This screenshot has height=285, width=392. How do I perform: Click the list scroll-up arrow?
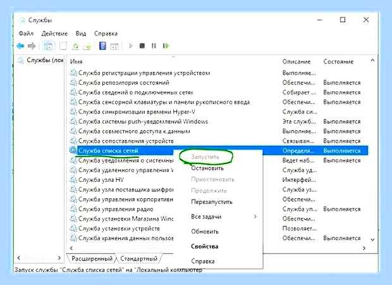tap(372, 60)
